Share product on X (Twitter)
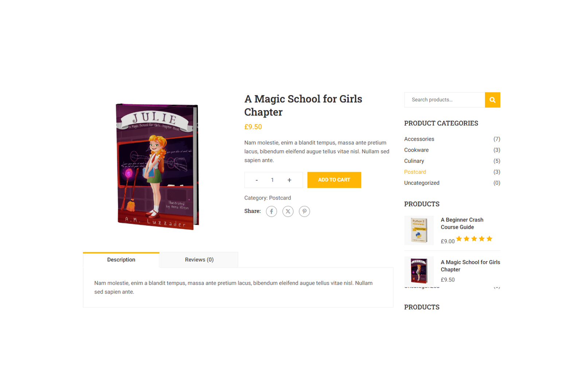 coord(288,211)
